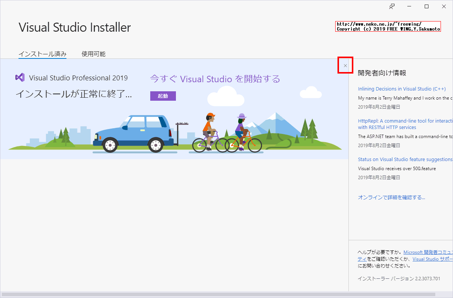Click the Visual Studio Professional 2019 logo icon

[x=20, y=77]
